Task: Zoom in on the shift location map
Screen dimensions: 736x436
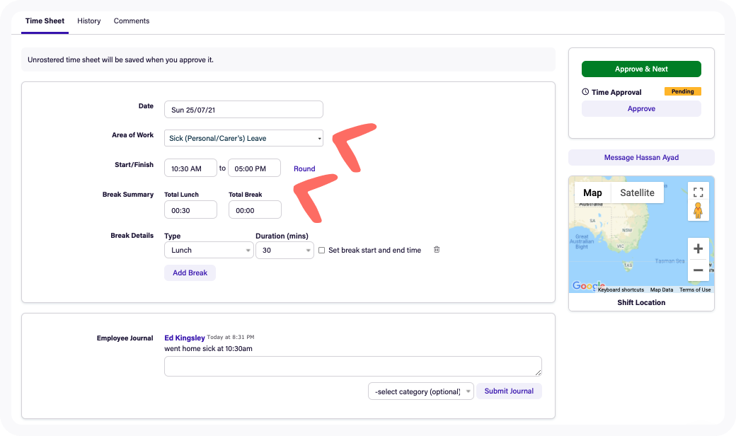Action: [x=698, y=248]
